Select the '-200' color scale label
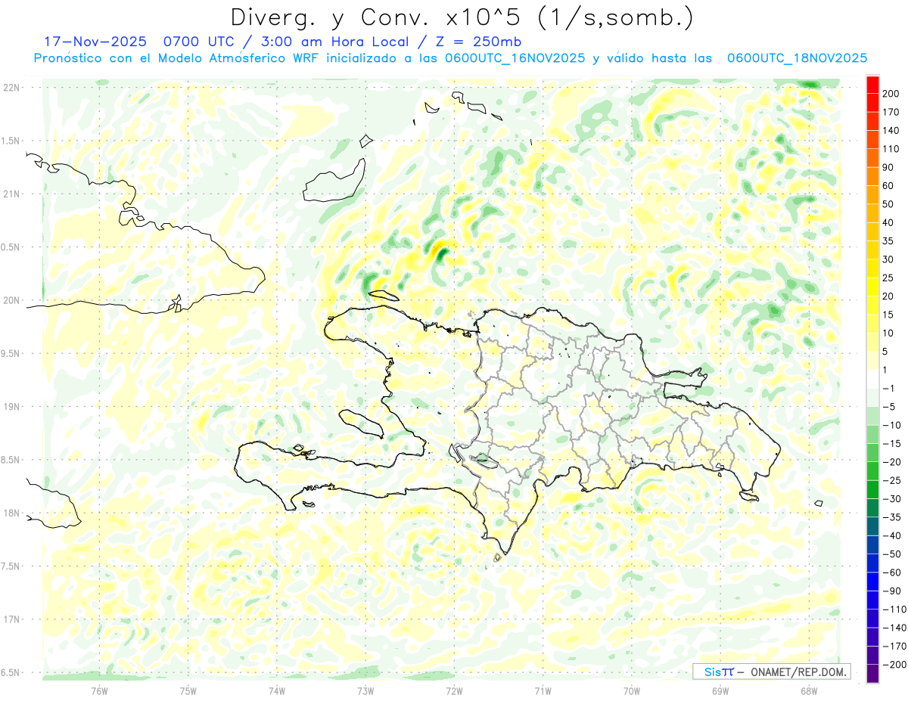Image resolution: width=908 pixels, height=701 pixels. coord(894,665)
